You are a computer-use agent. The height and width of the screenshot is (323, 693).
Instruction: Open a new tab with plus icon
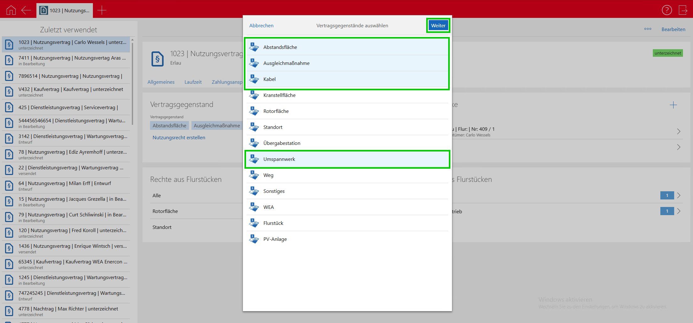pos(102,10)
